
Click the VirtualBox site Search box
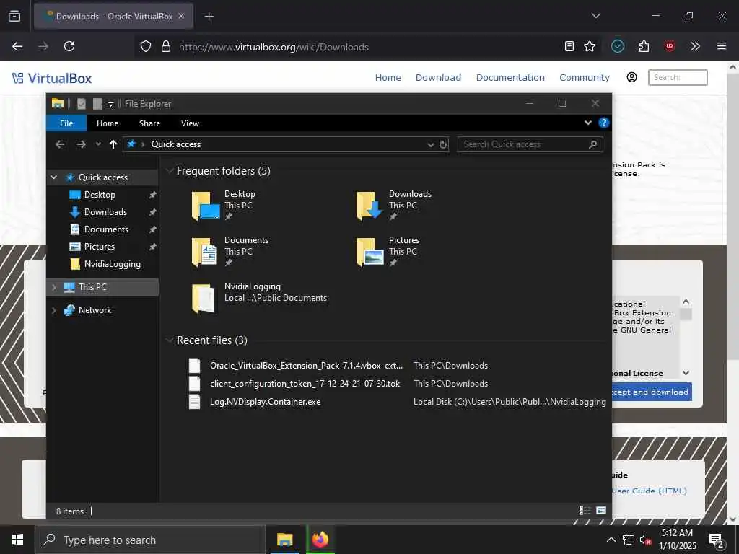click(678, 77)
